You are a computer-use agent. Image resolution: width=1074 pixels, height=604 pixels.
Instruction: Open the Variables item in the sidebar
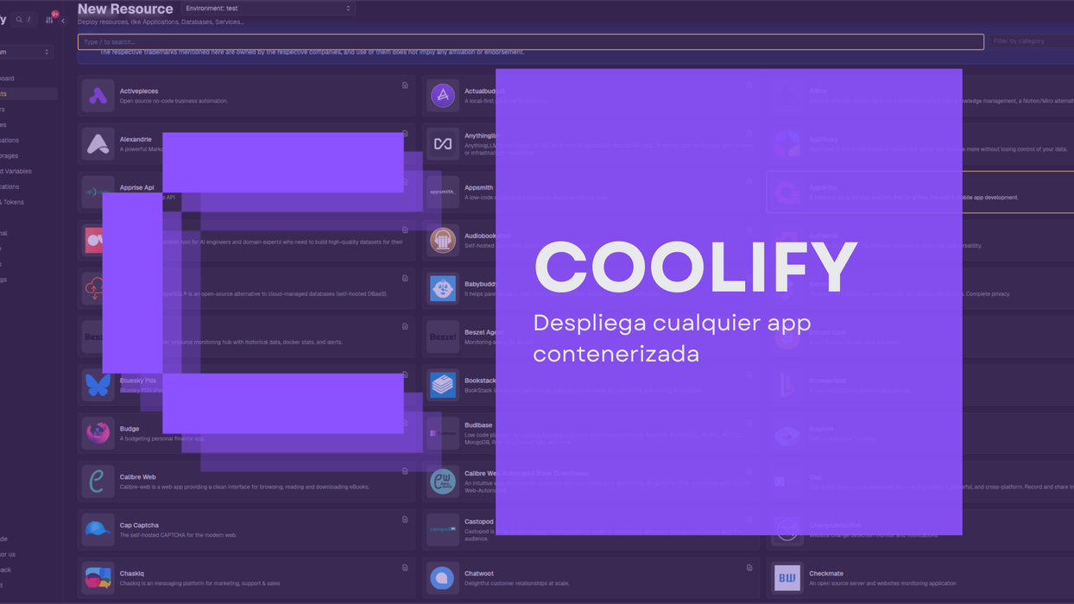(17, 171)
